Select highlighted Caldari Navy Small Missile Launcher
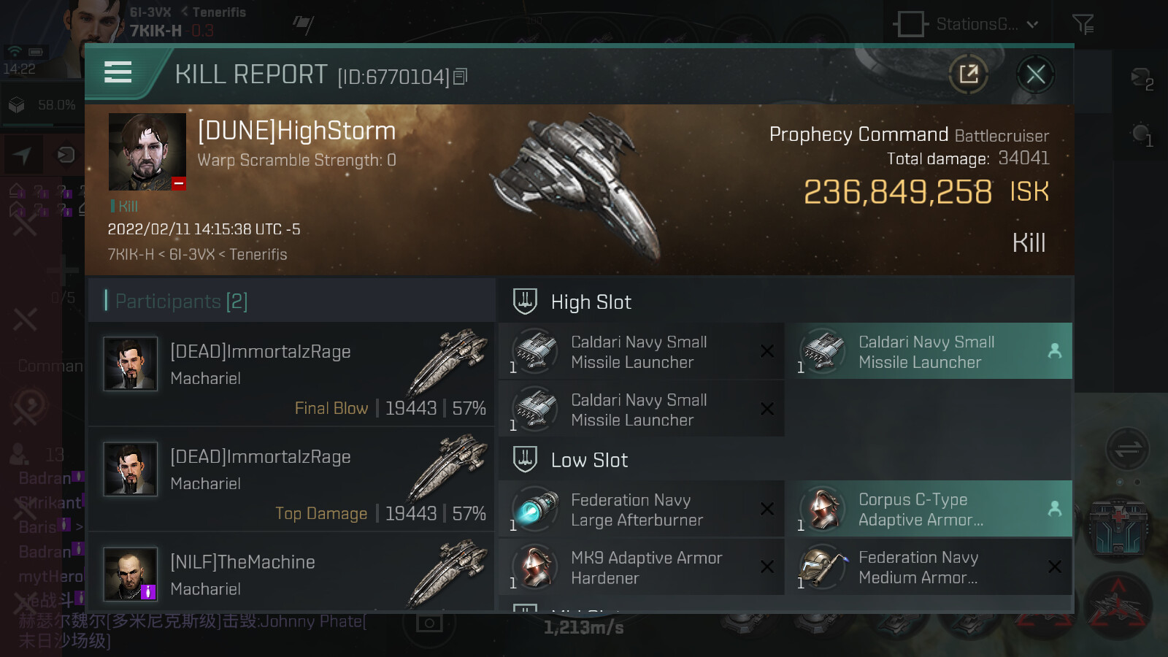 pyautogui.click(x=928, y=352)
